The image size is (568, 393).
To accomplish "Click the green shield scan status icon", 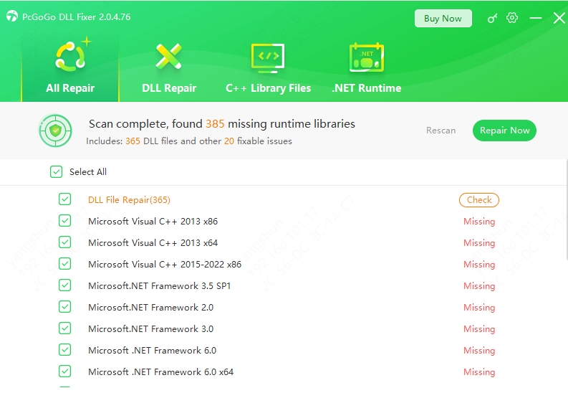I will (55, 131).
